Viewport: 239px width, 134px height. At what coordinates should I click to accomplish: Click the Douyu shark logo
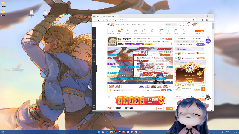pos(111,24)
